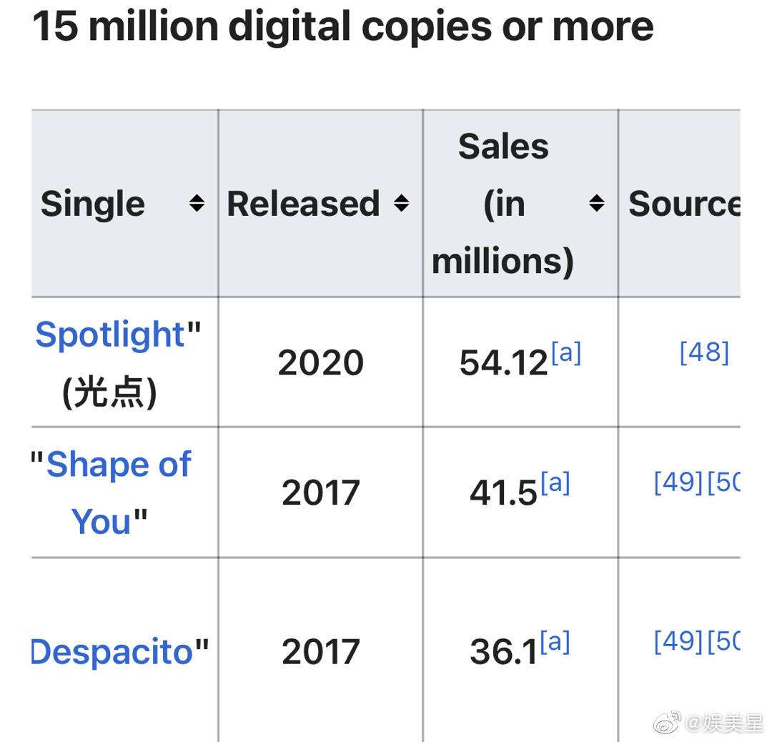Click the Weibo watermark logo
Viewport: 772px width, 742px height.
[x=667, y=722]
